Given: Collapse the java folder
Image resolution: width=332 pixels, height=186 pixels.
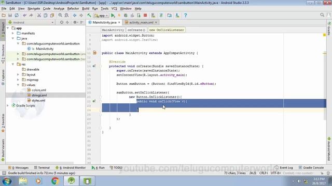Looking at the screenshot, I should tap(13, 38).
